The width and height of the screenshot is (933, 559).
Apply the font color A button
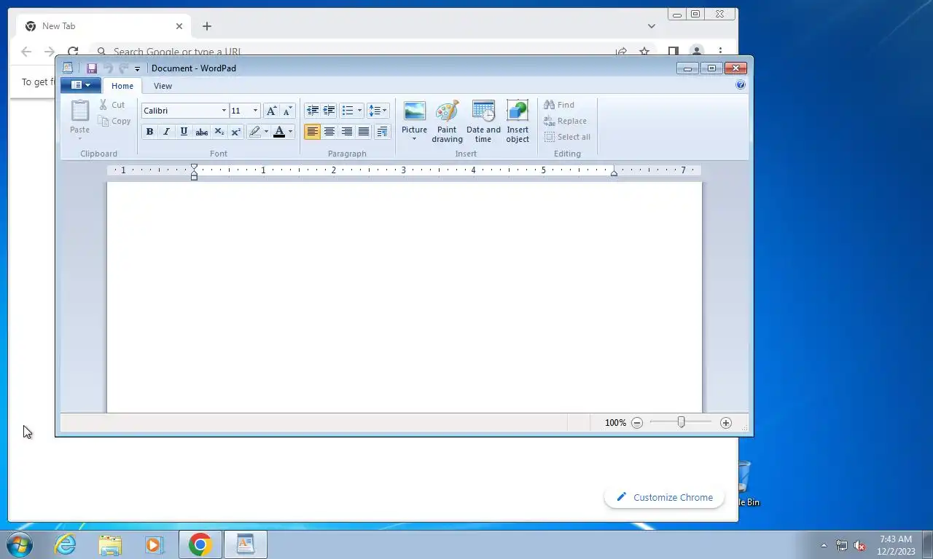pyautogui.click(x=278, y=132)
